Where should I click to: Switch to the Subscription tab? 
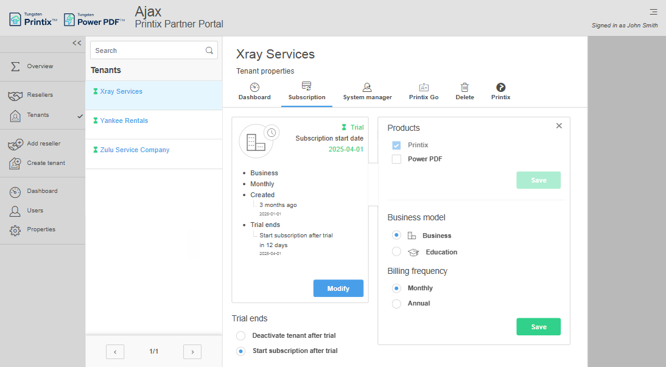pyautogui.click(x=307, y=92)
